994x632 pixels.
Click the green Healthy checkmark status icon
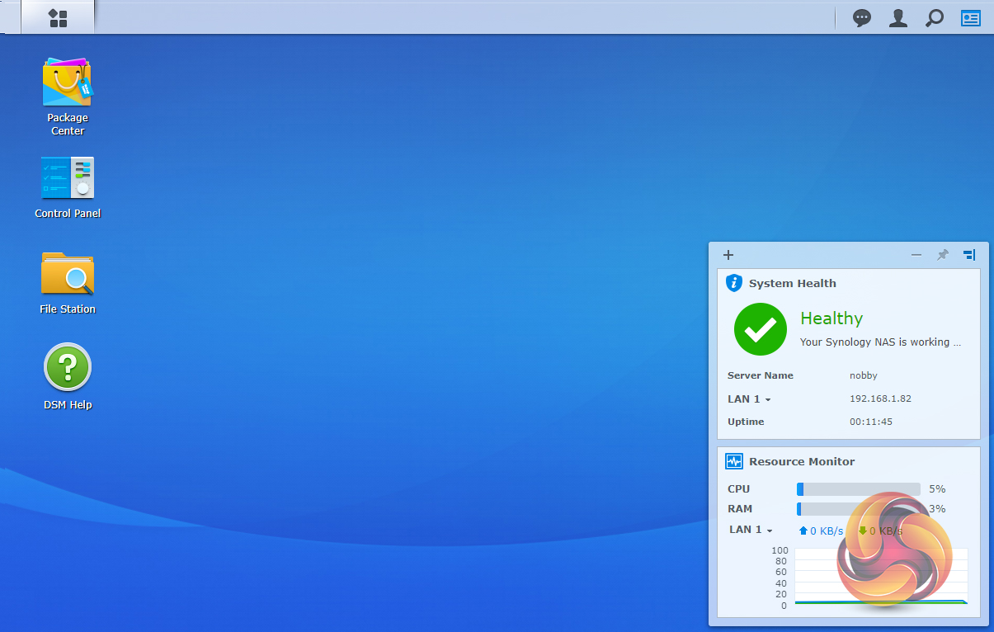[x=761, y=329]
